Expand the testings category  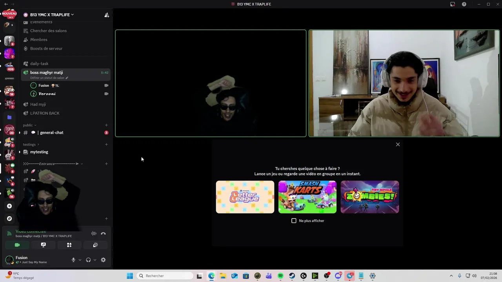31,145
